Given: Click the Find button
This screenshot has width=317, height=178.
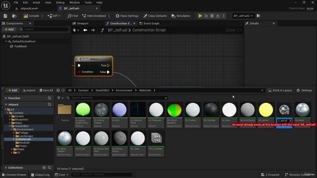Looking at the screenshot, I should [73, 16].
